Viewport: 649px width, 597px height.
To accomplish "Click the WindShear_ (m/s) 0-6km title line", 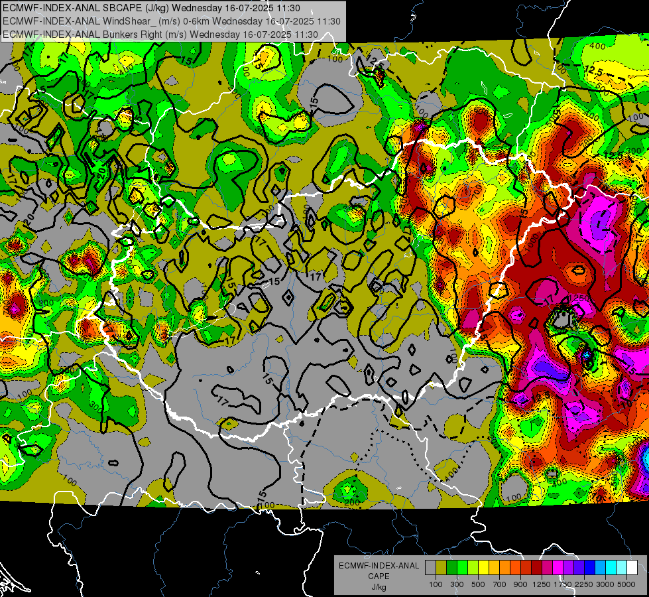I will [x=171, y=21].
